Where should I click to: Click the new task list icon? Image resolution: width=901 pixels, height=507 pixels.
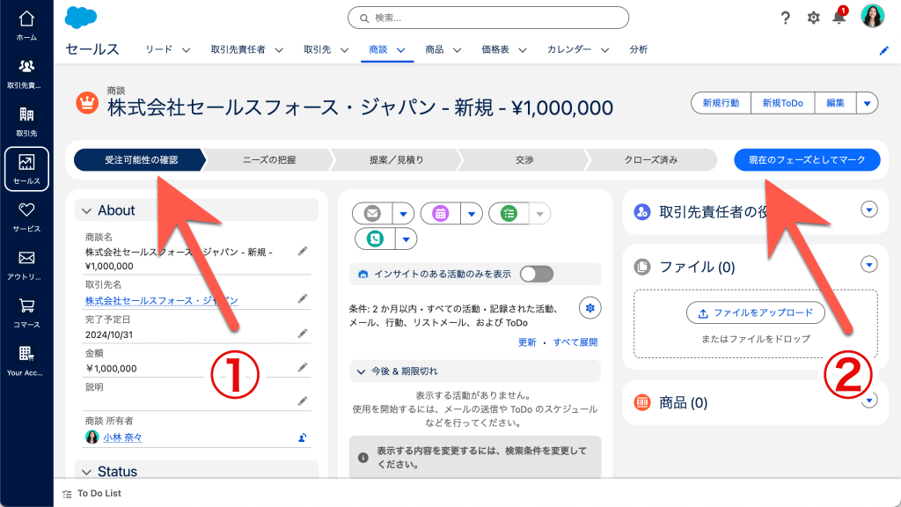(x=509, y=214)
